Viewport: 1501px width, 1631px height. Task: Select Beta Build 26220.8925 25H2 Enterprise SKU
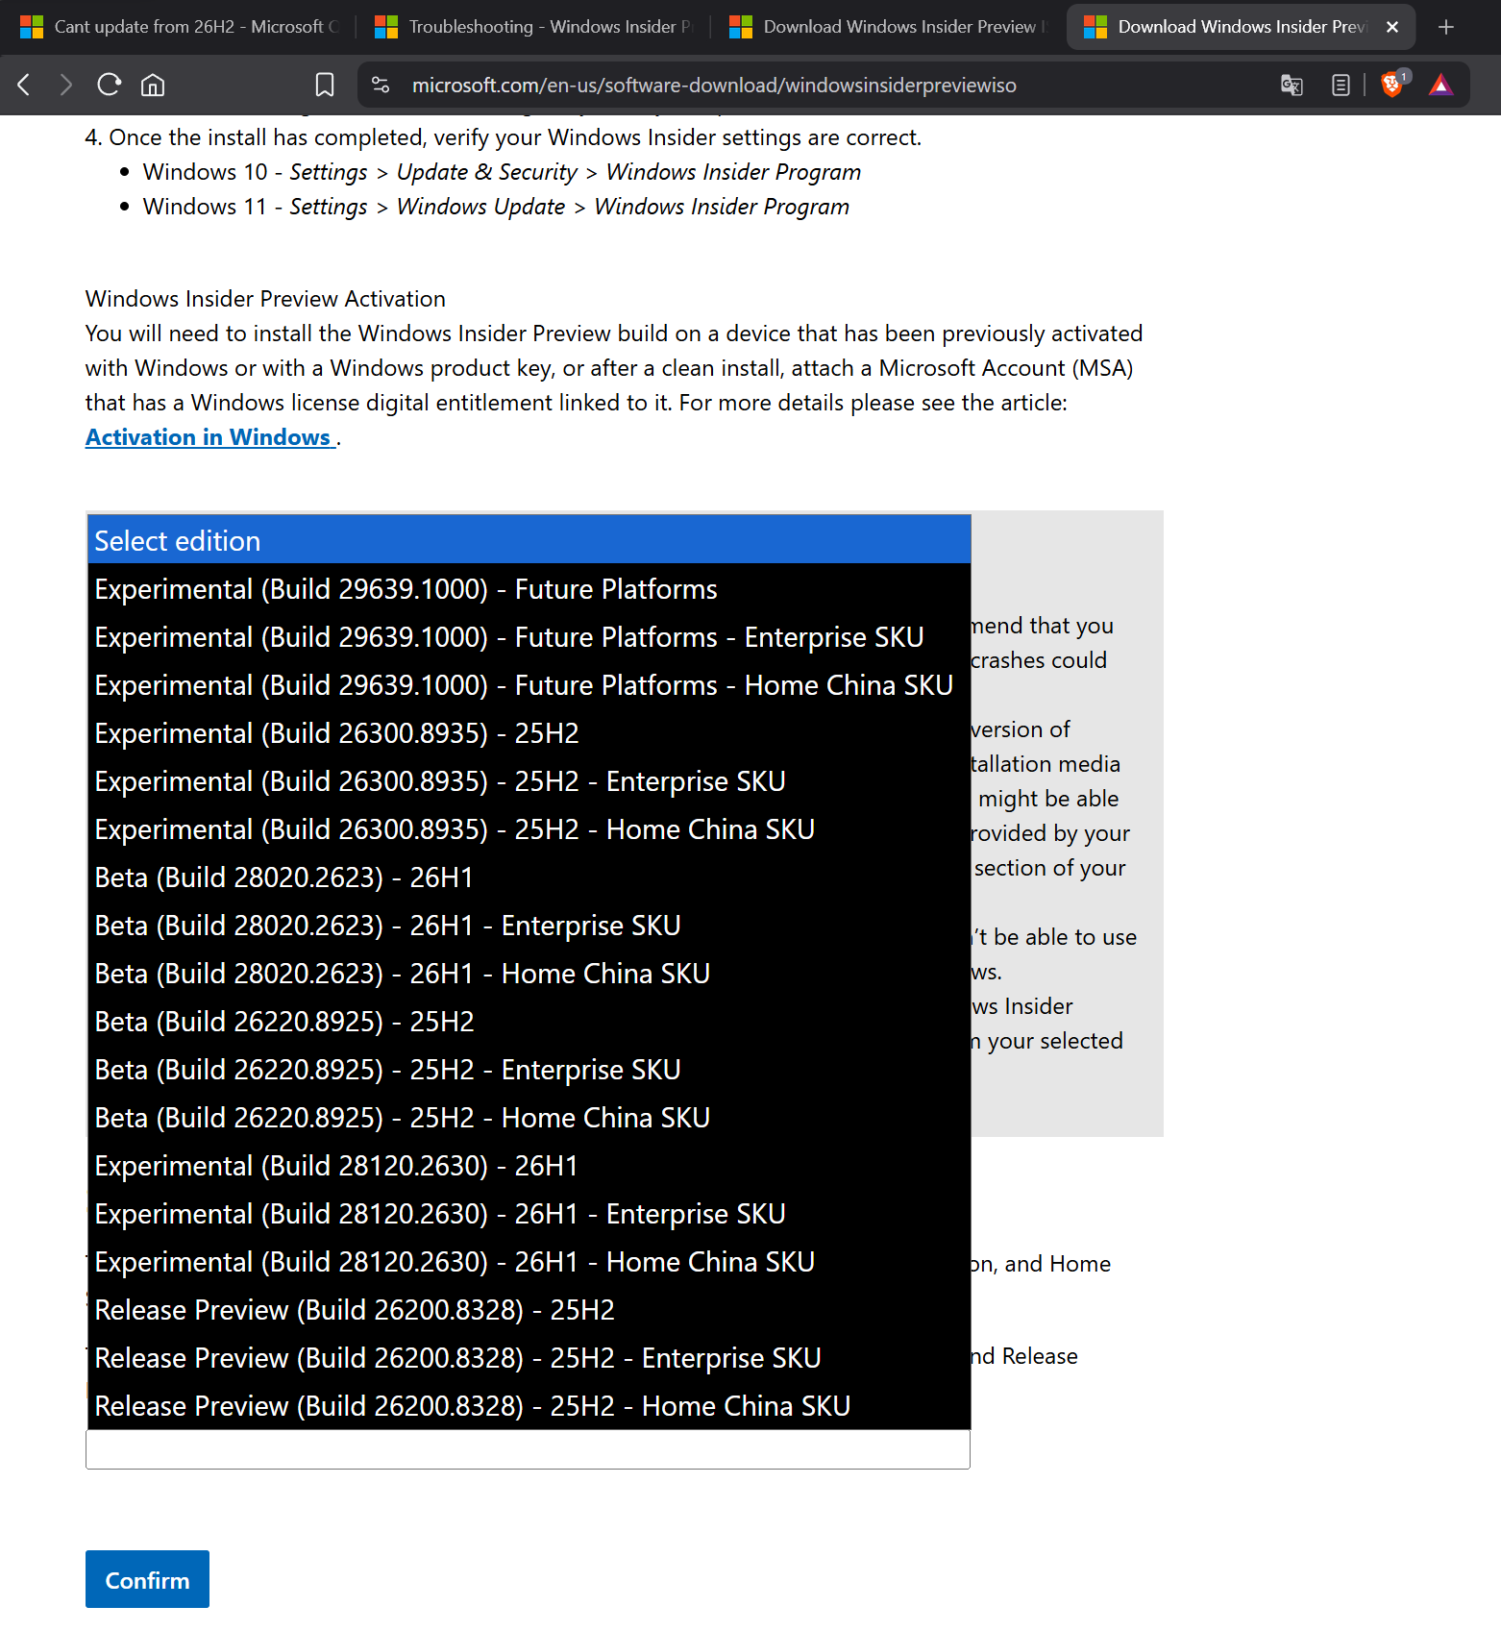click(529, 1069)
